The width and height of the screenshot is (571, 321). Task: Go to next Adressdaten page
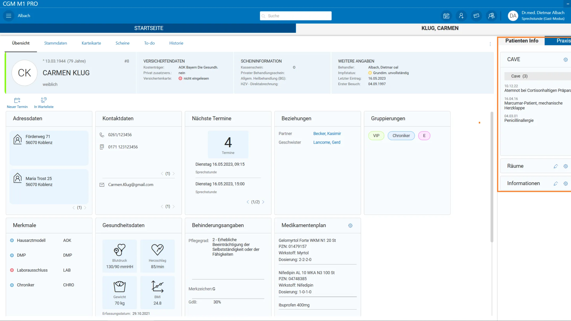point(85,208)
